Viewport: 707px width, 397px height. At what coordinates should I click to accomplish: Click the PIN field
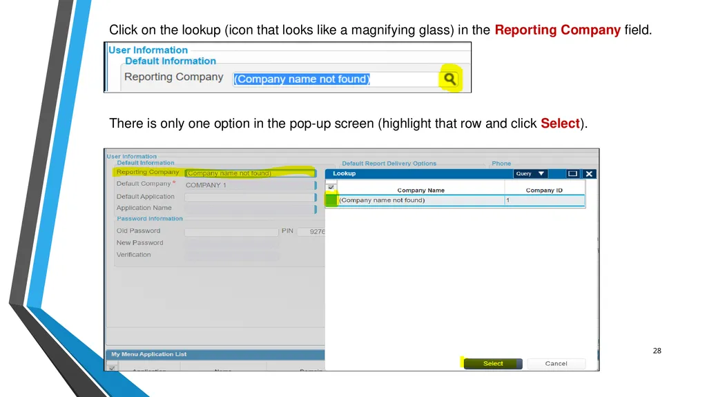(311, 231)
